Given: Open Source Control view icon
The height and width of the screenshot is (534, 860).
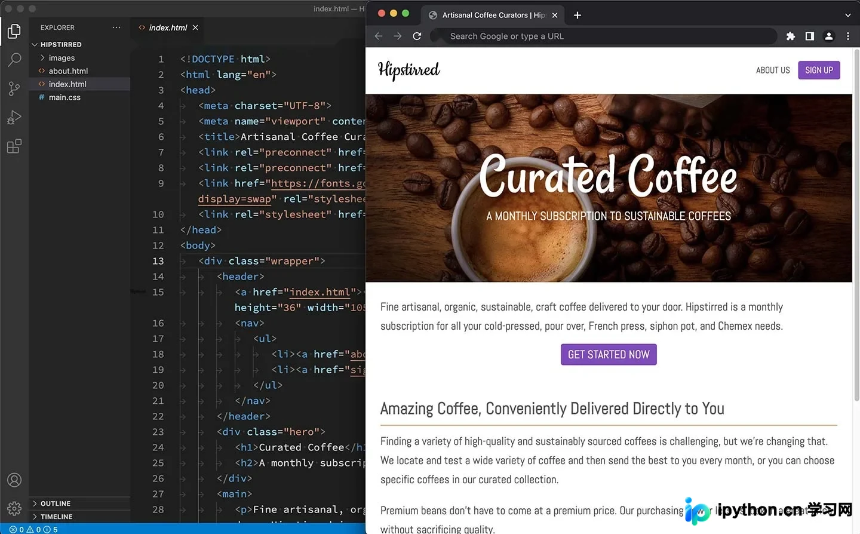Looking at the screenshot, I should point(14,88).
